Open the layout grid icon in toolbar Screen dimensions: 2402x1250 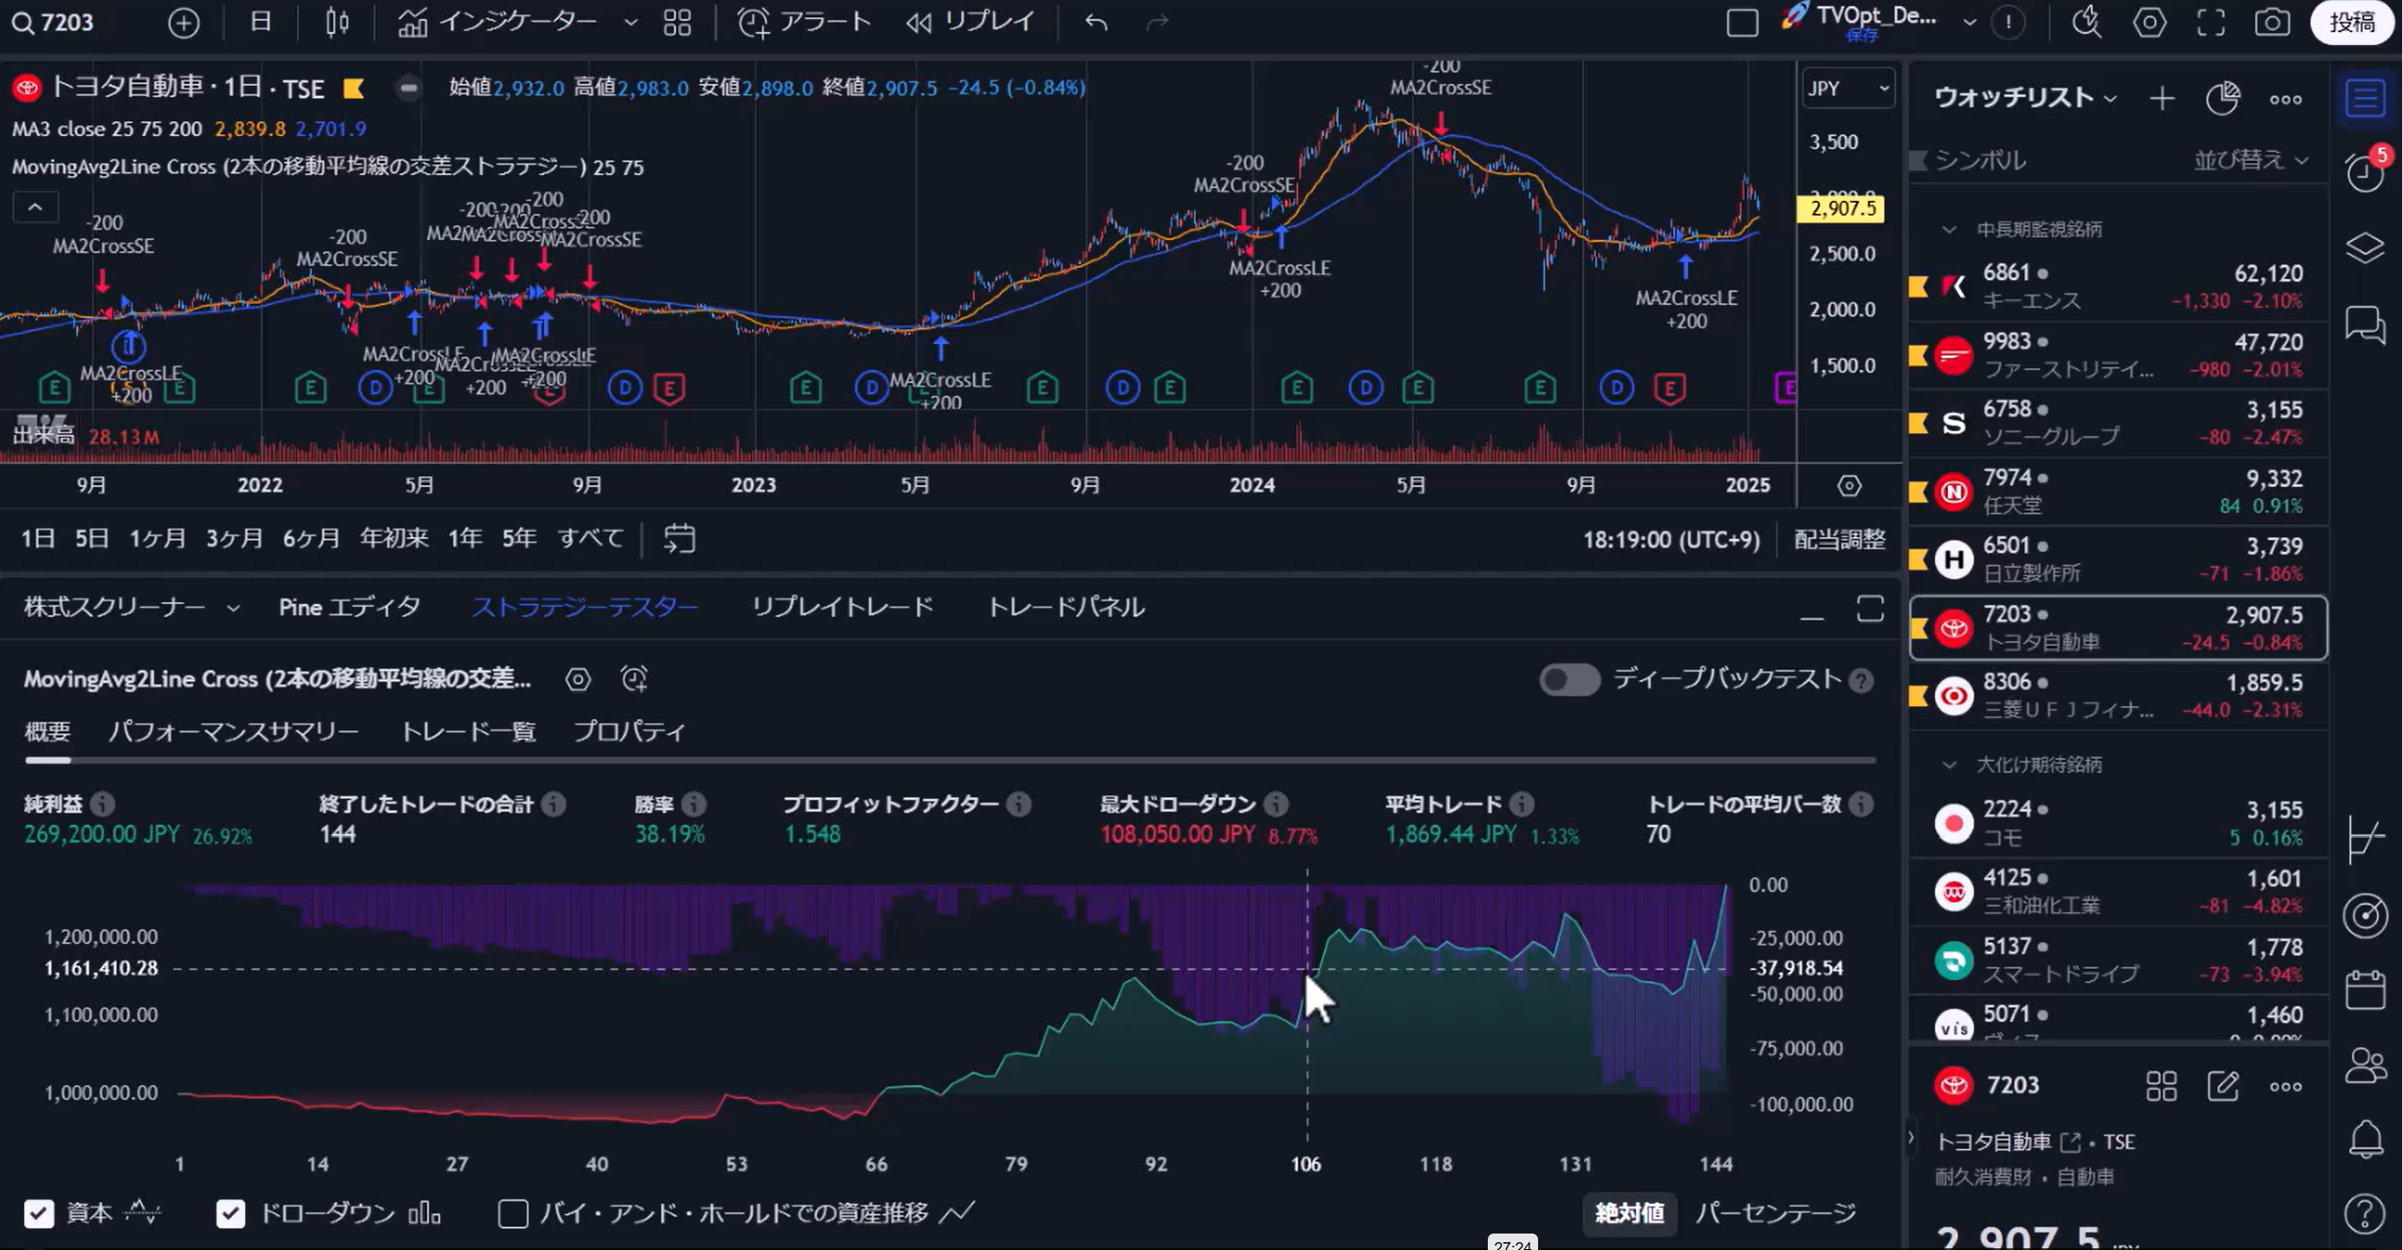coord(677,23)
